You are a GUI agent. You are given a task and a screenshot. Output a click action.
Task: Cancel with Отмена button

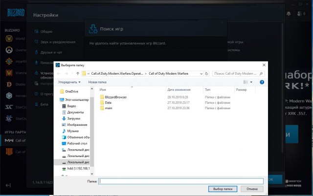(252, 189)
